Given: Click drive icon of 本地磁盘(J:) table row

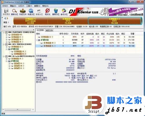Looking at the screenshot, I should [39, 37].
